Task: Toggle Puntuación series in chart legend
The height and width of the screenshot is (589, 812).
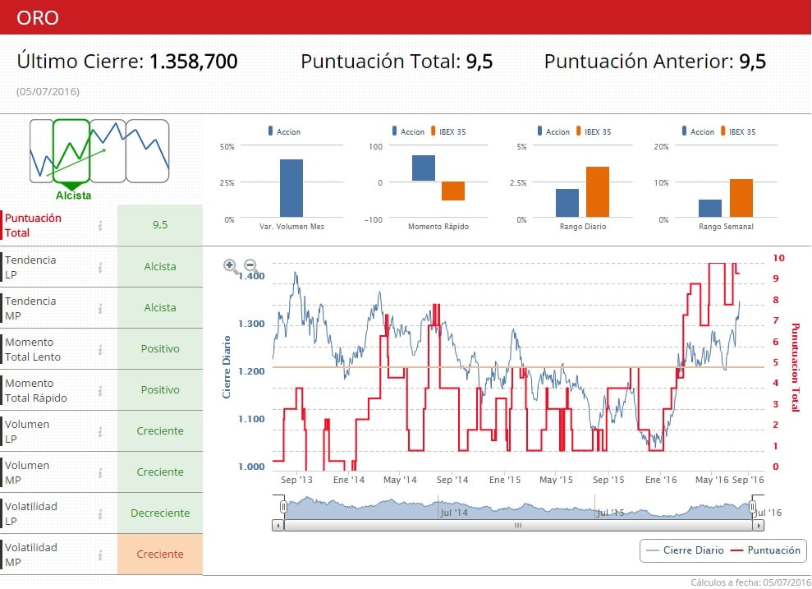Action: click(765, 550)
